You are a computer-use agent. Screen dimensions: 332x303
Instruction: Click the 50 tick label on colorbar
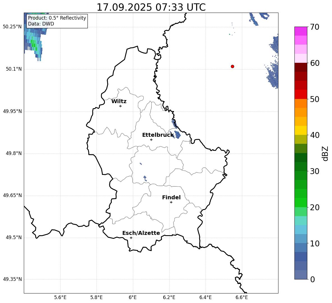pos(315,99)
